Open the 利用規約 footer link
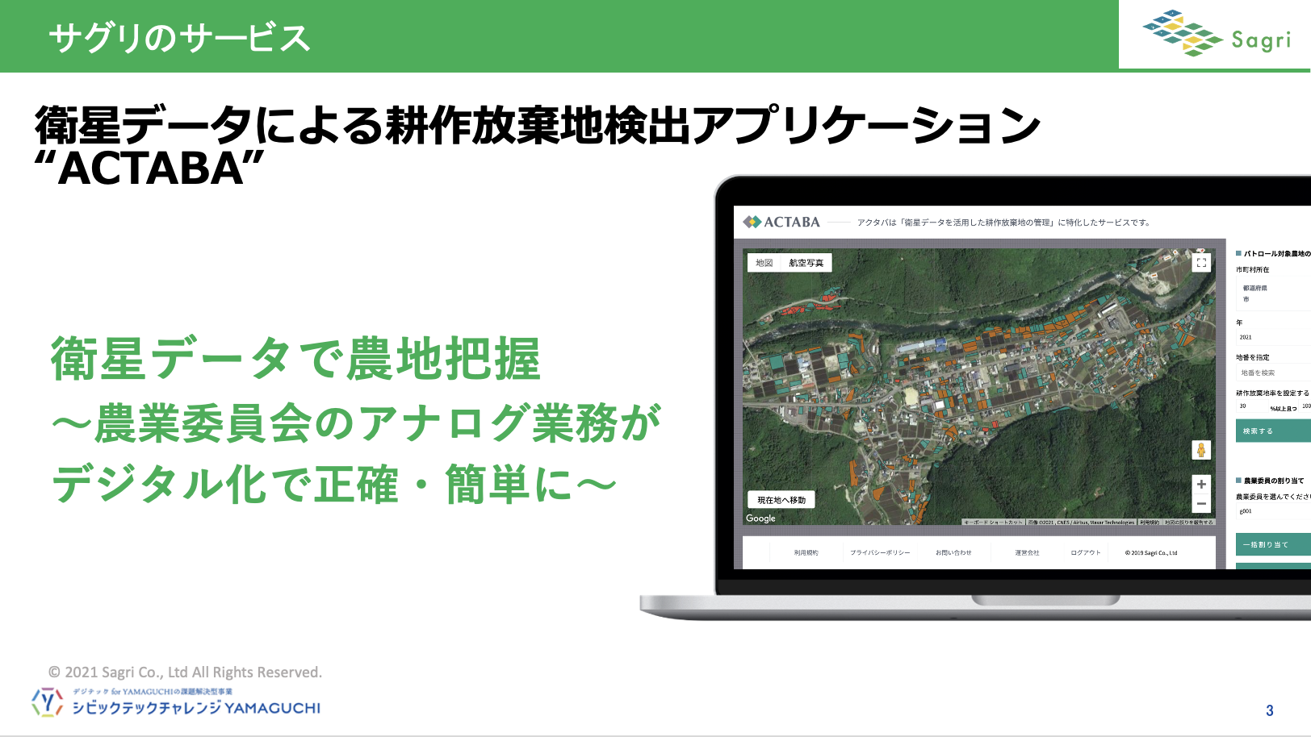Image resolution: width=1311 pixels, height=737 pixels. pos(806,553)
